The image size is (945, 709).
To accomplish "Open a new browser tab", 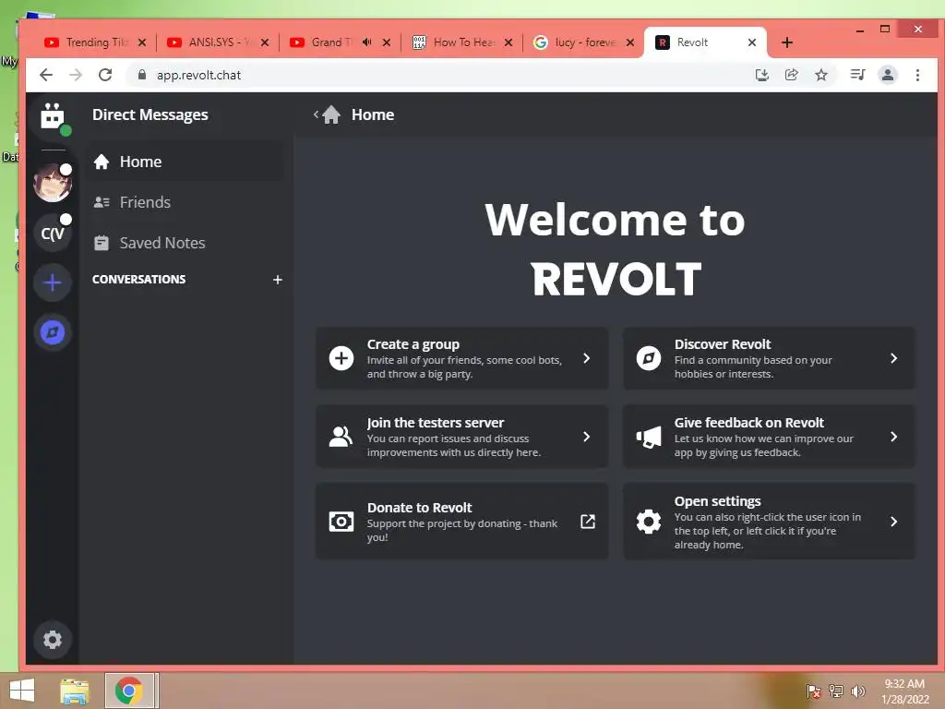I will 787,42.
